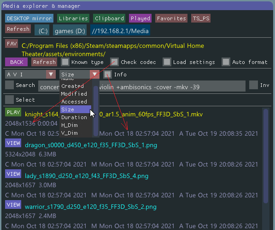Add current folder with FAV button
The image size is (275, 230).
click(12, 44)
